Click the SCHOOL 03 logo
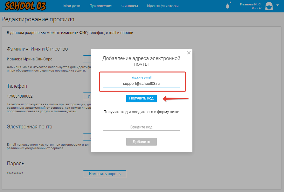 [25, 6]
